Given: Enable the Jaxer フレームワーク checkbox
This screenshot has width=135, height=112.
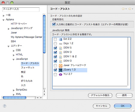Looking at the screenshot, I should pyautogui.click(x=55, y=66).
